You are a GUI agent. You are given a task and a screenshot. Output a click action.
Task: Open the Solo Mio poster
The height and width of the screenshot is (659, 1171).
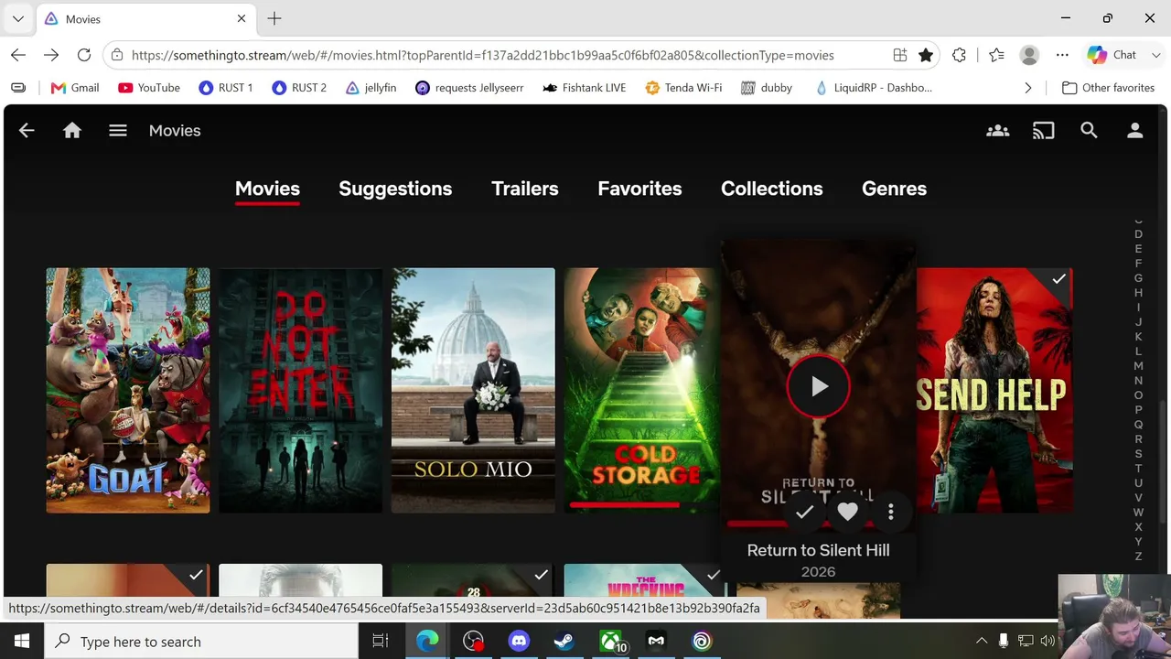point(473,391)
